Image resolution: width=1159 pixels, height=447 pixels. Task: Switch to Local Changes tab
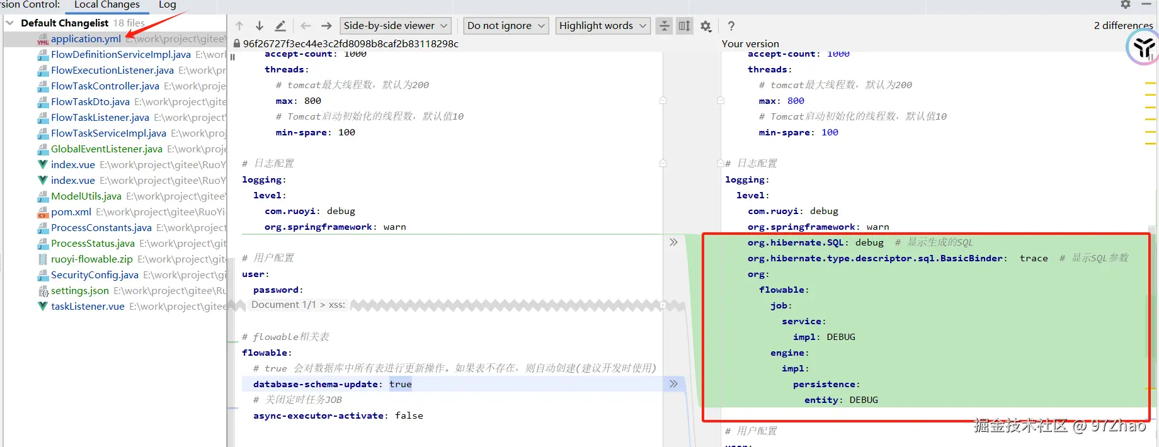click(107, 4)
